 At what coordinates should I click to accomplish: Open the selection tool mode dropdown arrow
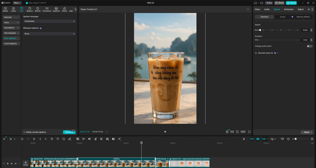[15, 139]
